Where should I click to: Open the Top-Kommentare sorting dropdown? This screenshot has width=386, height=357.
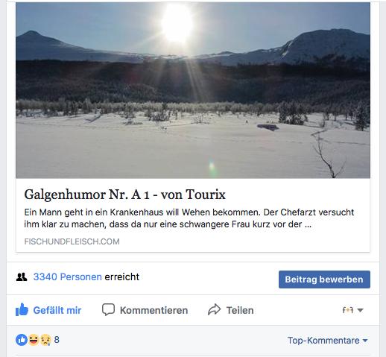click(x=328, y=341)
